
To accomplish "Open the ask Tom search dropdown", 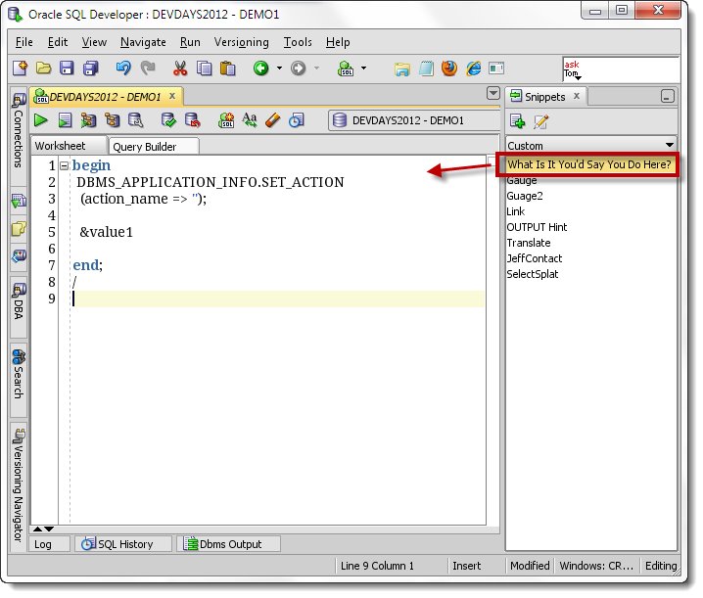I will coord(578,78).
